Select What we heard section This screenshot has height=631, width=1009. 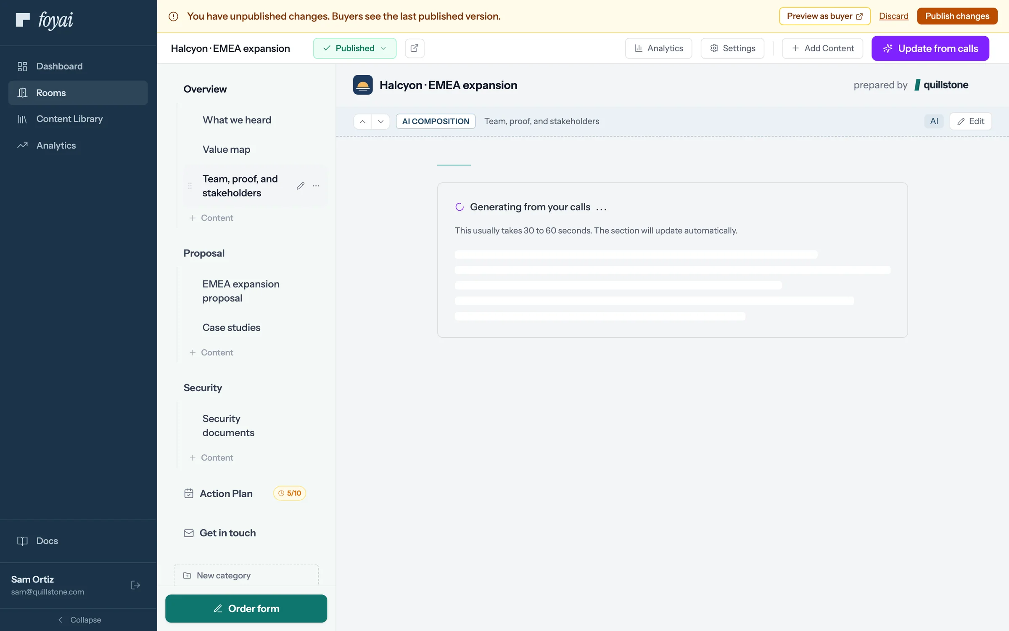tap(237, 120)
